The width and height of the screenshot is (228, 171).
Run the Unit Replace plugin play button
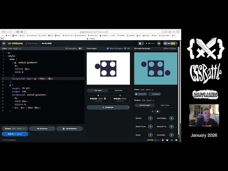coord(171,118)
